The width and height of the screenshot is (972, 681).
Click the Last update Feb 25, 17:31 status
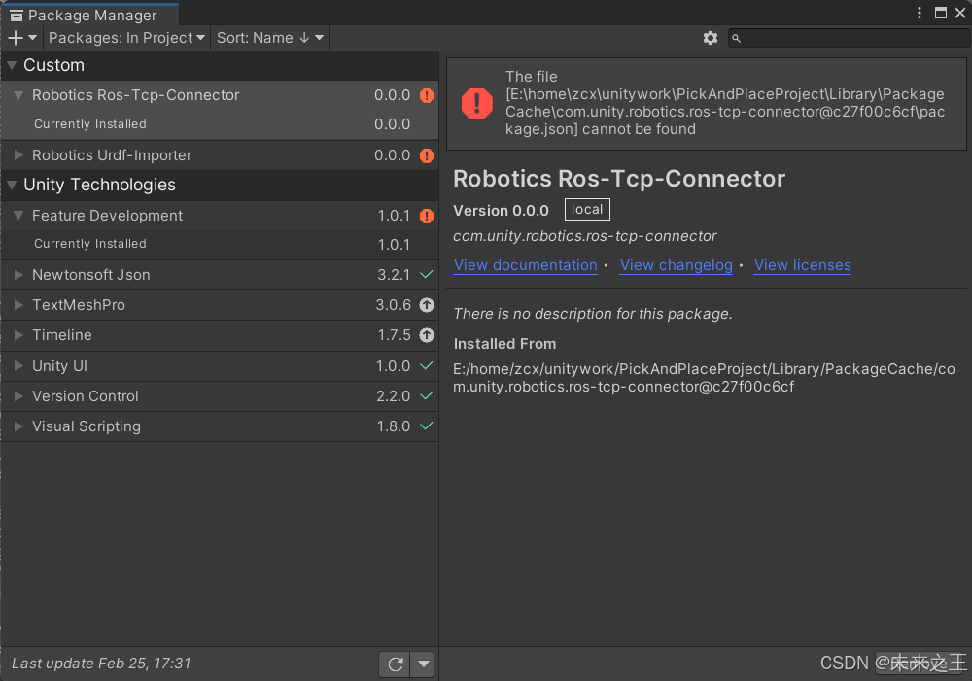click(x=102, y=664)
